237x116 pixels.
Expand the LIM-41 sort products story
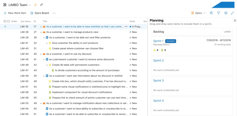[47, 43]
